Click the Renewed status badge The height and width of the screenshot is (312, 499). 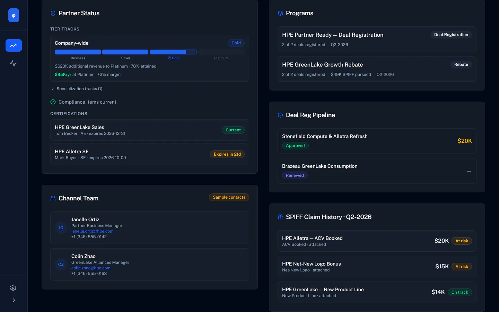click(295, 175)
